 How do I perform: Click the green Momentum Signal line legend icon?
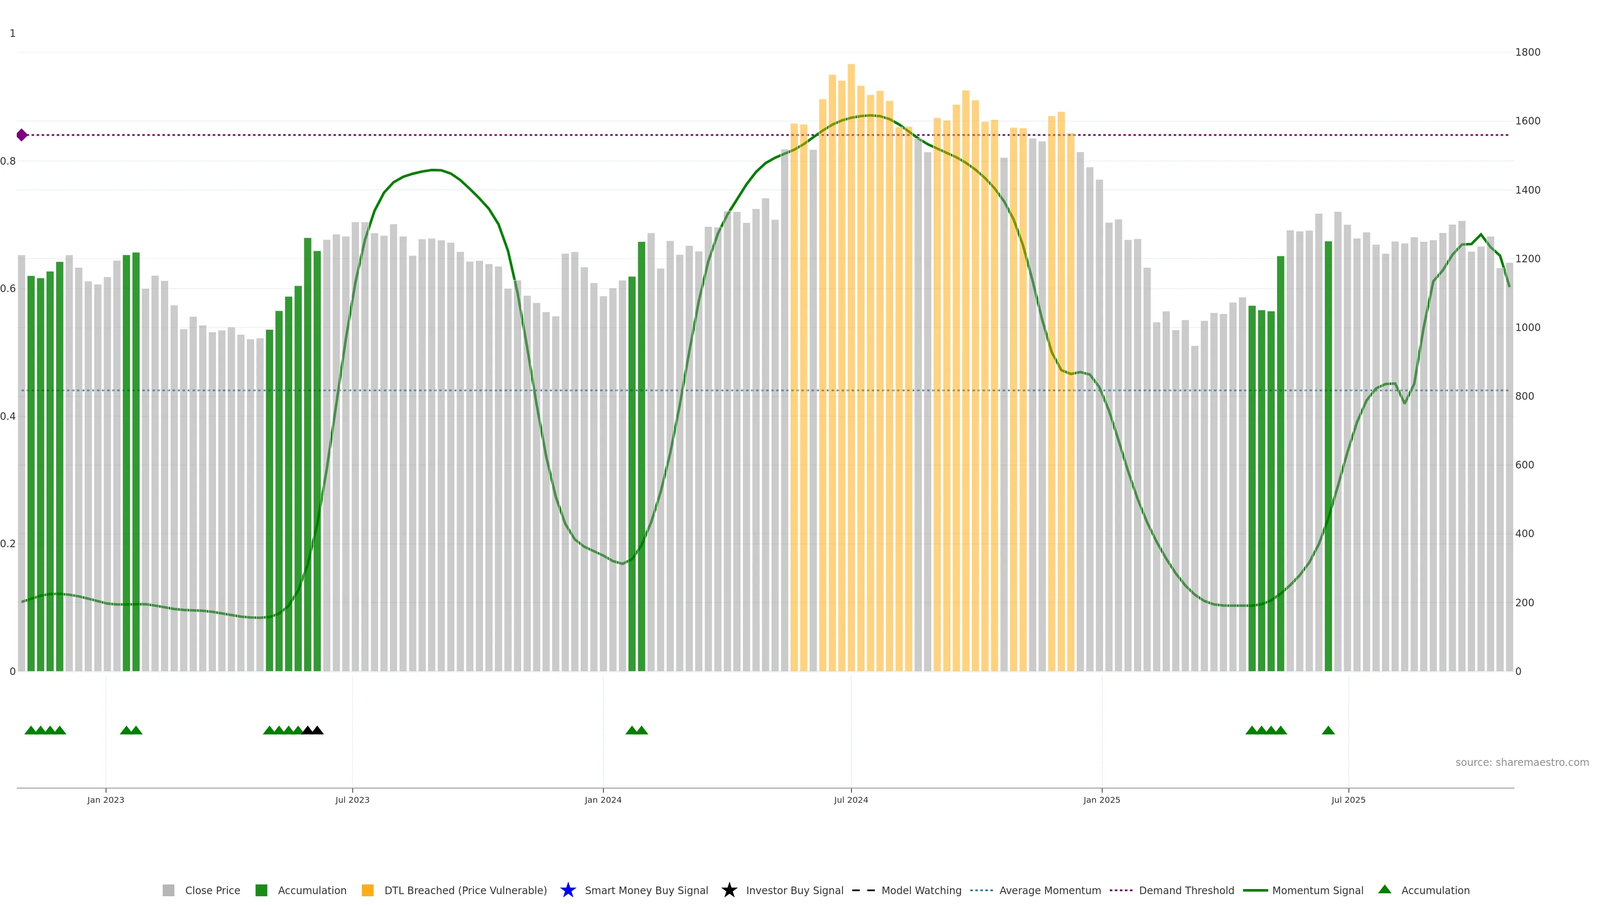[x=1255, y=890]
